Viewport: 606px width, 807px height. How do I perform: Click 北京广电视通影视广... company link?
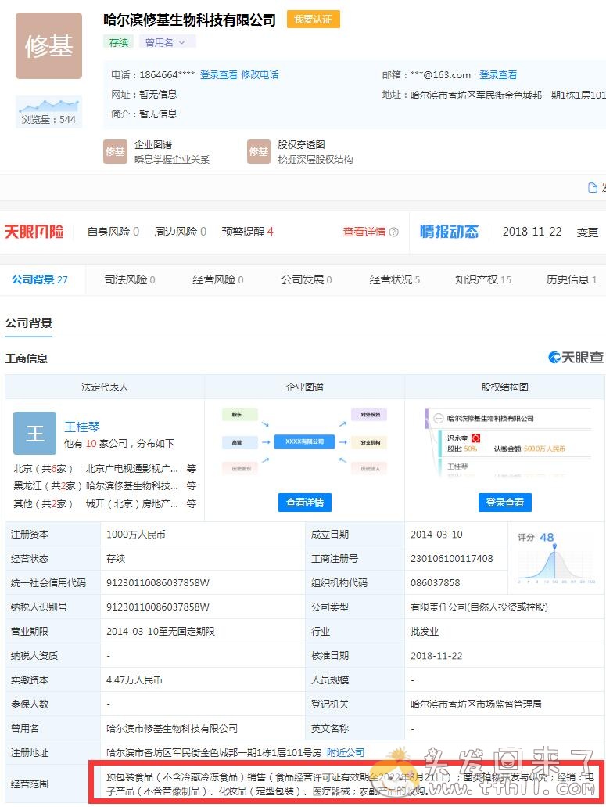(x=131, y=468)
